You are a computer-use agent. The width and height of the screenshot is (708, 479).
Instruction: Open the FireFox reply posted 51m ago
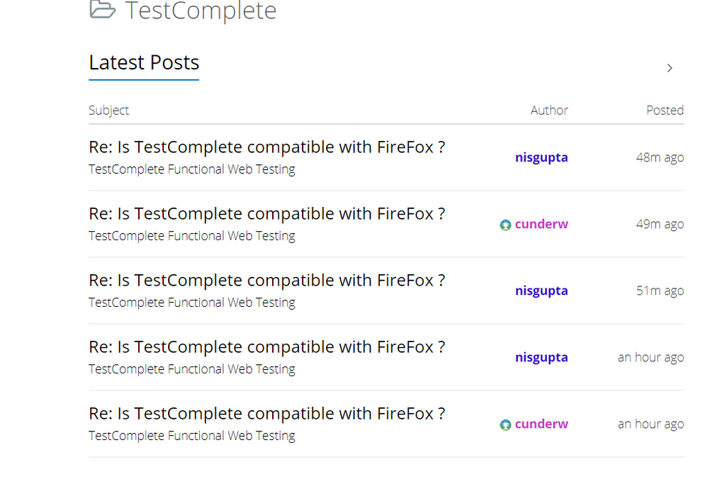tap(266, 281)
